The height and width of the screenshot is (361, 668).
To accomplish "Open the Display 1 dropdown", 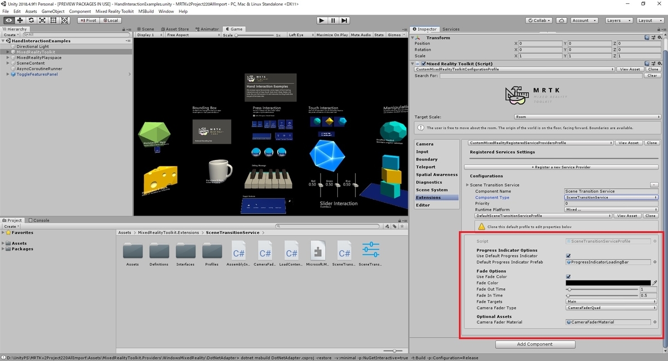I will 149,35.
